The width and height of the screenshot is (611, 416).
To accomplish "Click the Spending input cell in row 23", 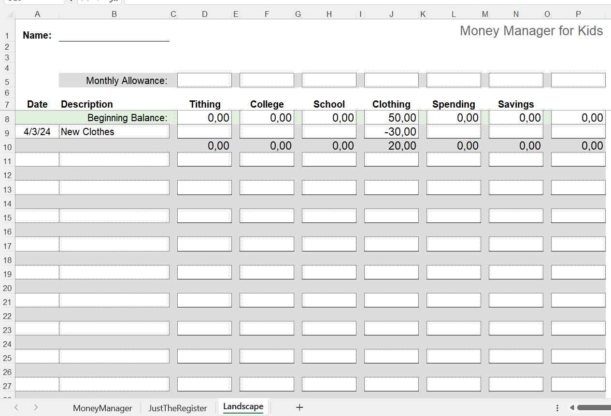I will pyautogui.click(x=454, y=329).
